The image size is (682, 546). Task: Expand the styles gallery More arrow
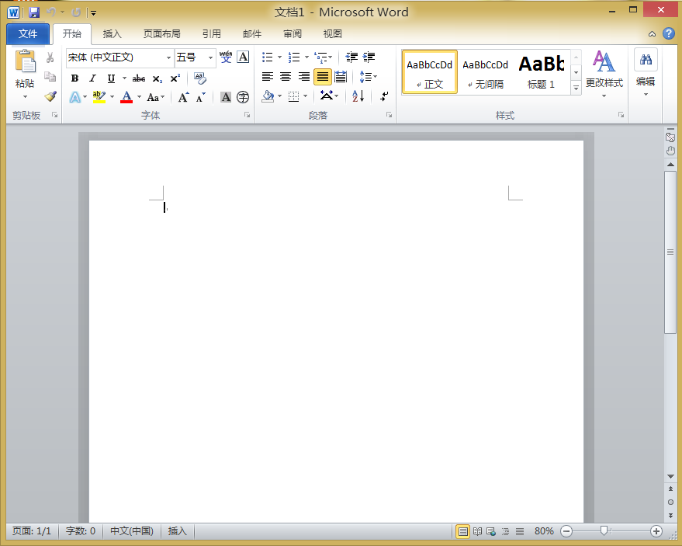(576, 88)
